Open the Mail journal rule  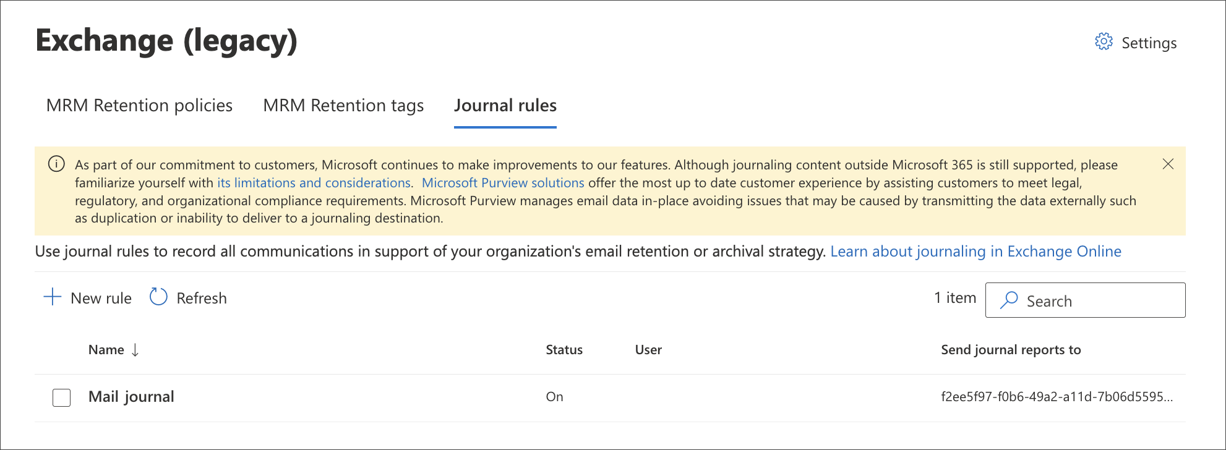pos(131,397)
